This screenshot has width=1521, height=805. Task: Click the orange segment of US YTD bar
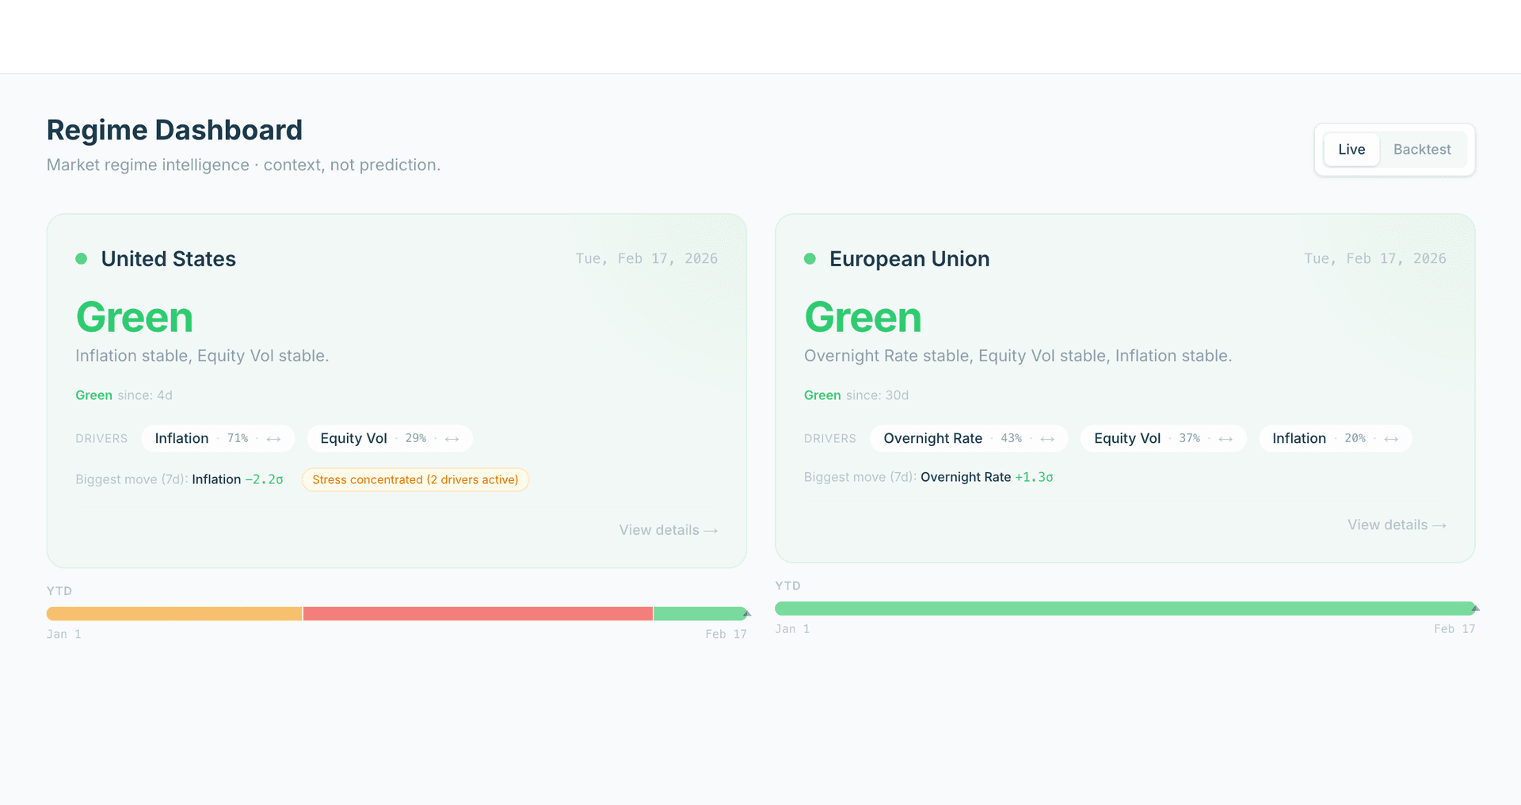[x=174, y=614]
